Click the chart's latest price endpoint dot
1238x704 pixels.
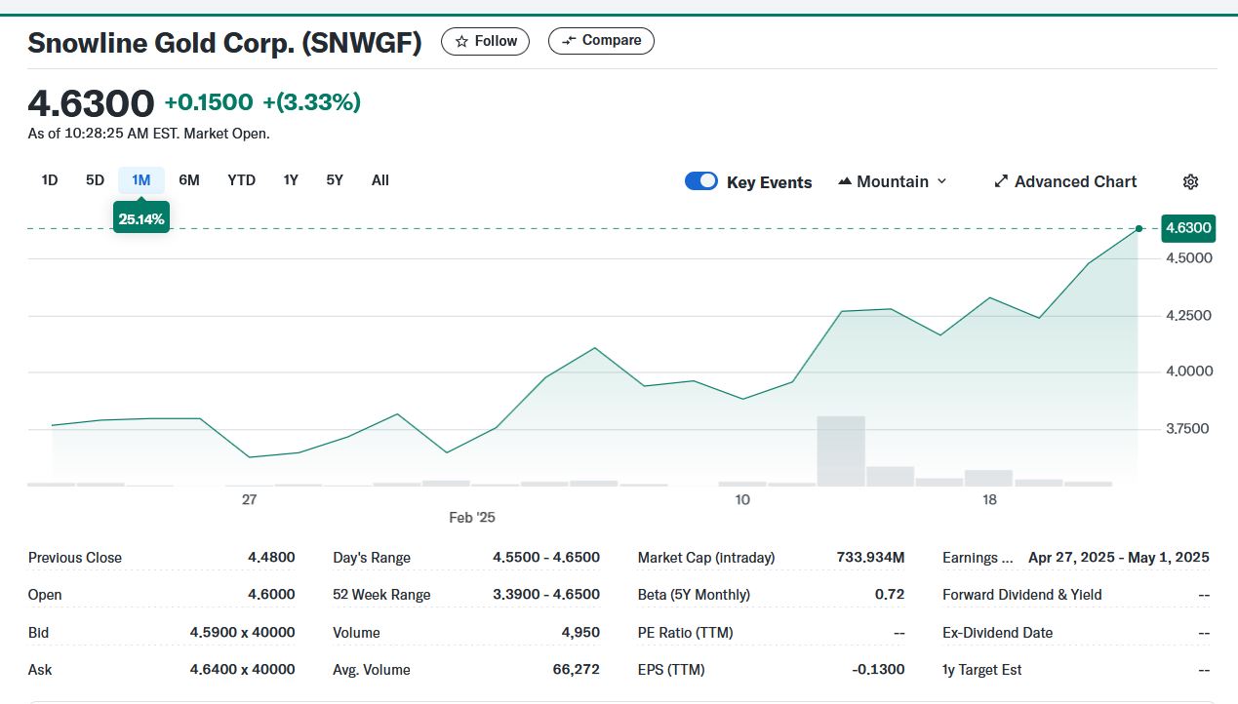[x=1138, y=228]
